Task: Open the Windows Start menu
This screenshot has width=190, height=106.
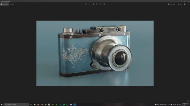Action: 2,105
